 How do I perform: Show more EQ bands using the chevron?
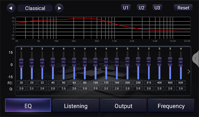pyautogui.click(x=189, y=72)
